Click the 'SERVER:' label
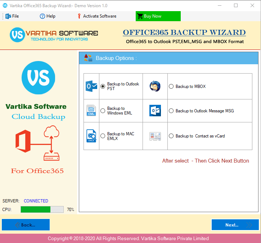Image resolution: width=261 pixels, height=243 pixels. pos(11,201)
